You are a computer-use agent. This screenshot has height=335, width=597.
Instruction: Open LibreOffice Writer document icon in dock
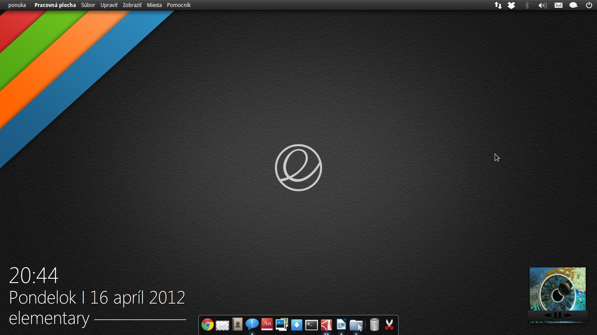coord(341,325)
